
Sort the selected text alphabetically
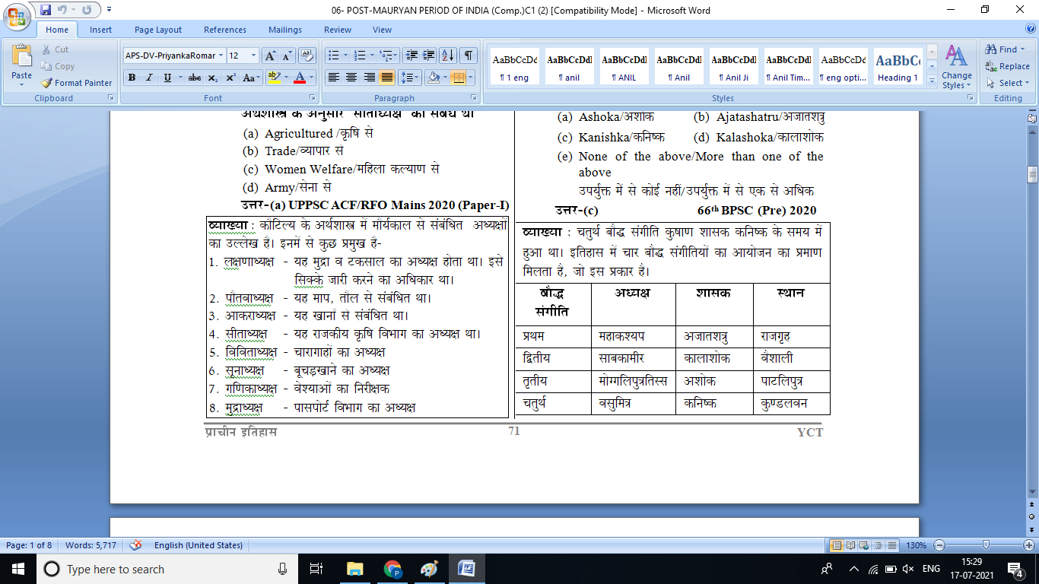(448, 56)
